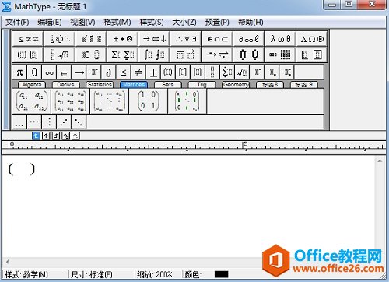Insert the general n-by-n matrix with ellipses

(x=110, y=101)
